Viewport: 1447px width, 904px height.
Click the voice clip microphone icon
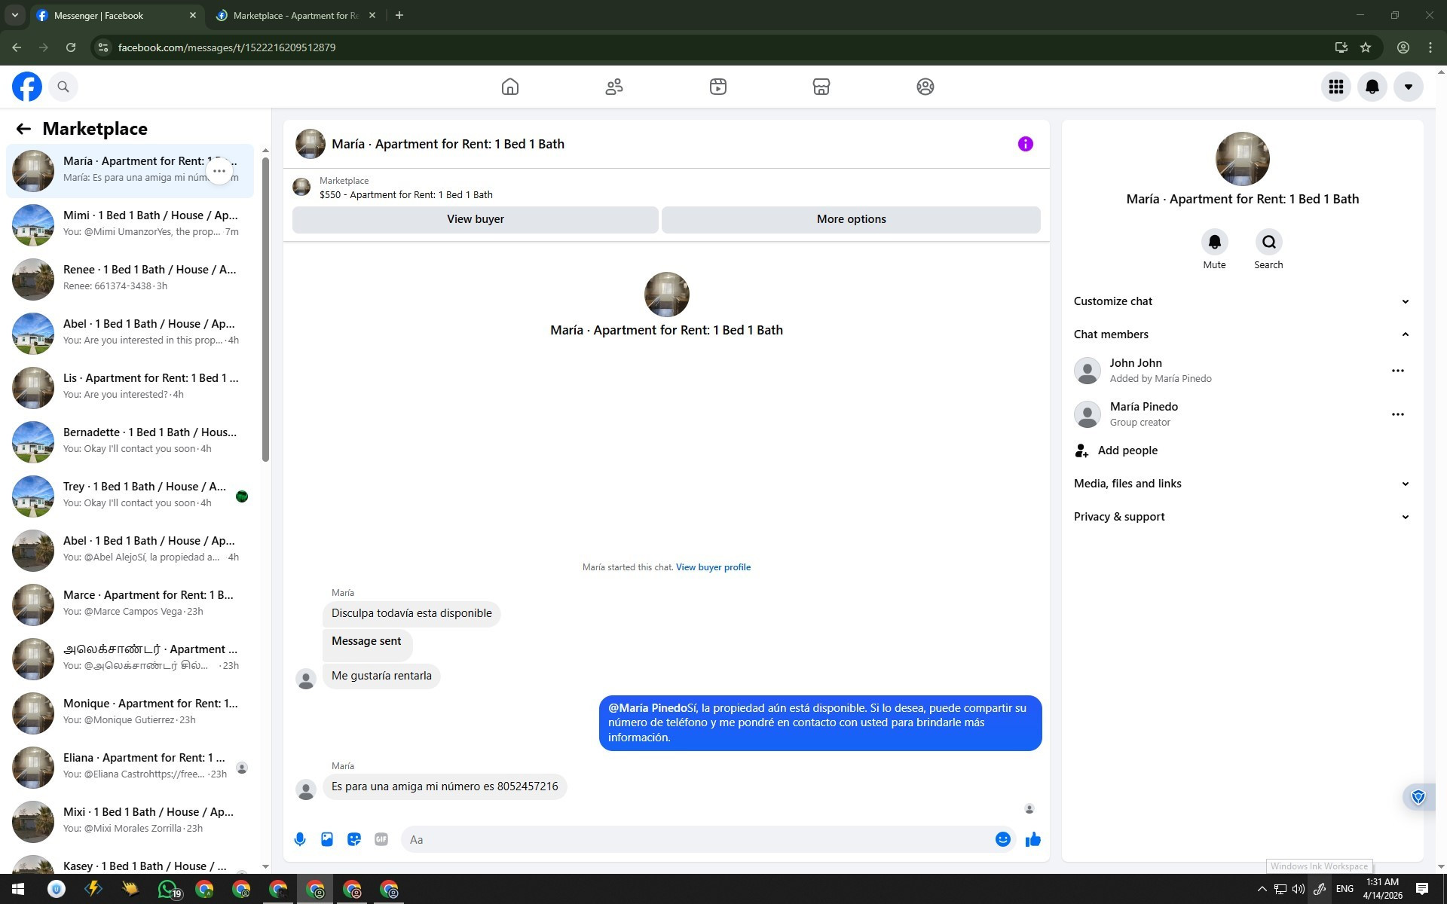point(300,839)
